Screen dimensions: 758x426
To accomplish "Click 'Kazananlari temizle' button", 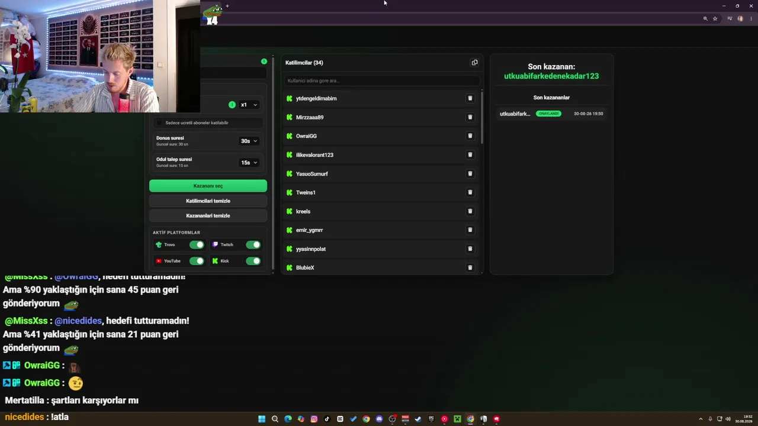I will click(x=208, y=216).
